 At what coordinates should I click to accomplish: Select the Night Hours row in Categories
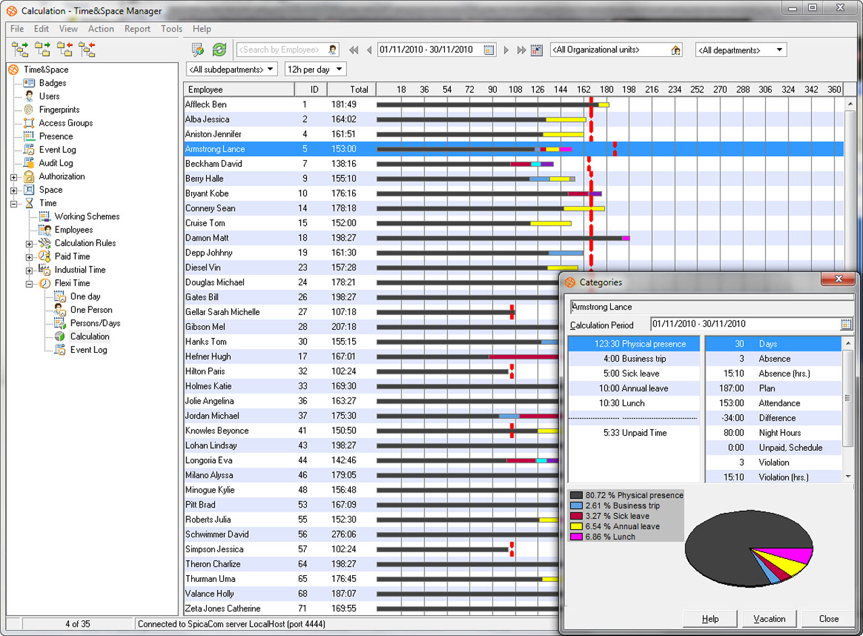pyautogui.click(x=774, y=433)
